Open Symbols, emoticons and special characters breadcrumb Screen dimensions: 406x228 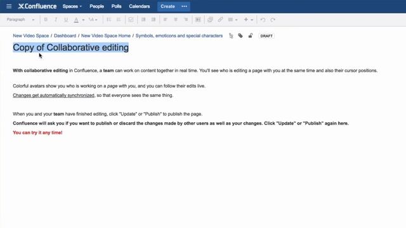point(179,35)
